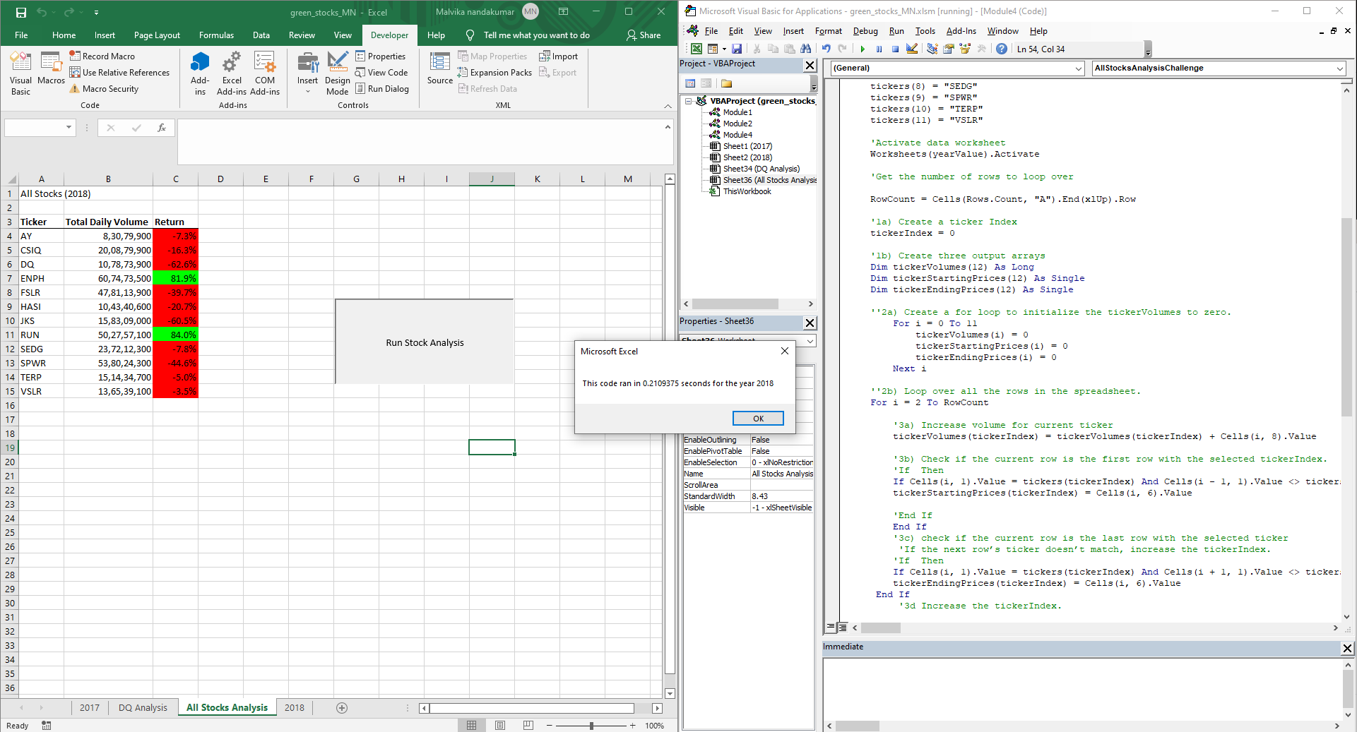This screenshot has width=1357, height=732.
Task: Open Object Browser icon in VBA toolbar
Action: 965,49
